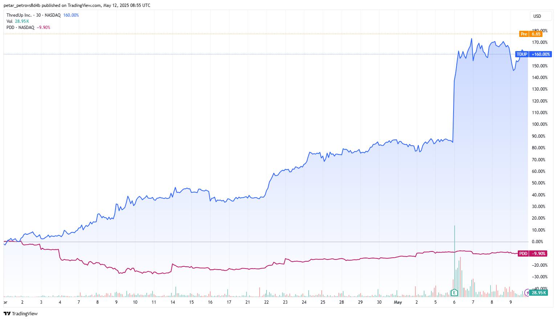Screen dimensions: 557x320
Task: Click the 0.00% price scale label
Action: pyautogui.click(x=537, y=242)
